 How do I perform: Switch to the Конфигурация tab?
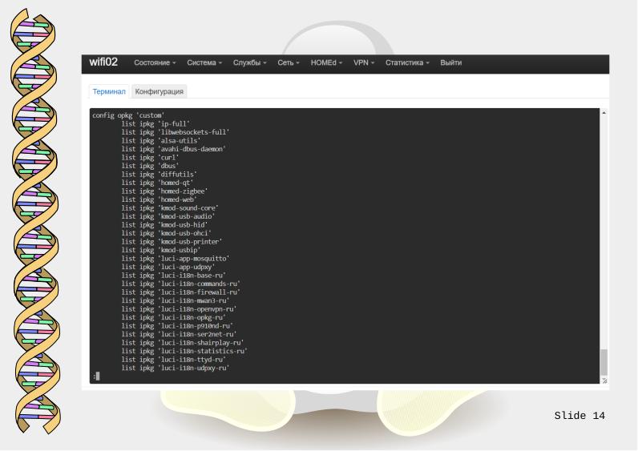159,92
